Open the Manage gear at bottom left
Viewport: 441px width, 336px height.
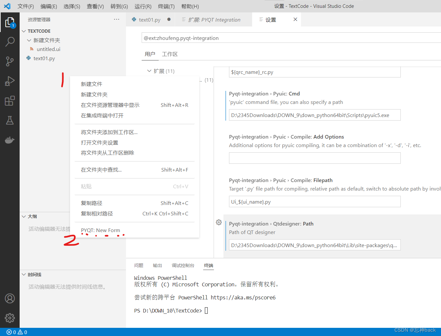(x=10, y=318)
